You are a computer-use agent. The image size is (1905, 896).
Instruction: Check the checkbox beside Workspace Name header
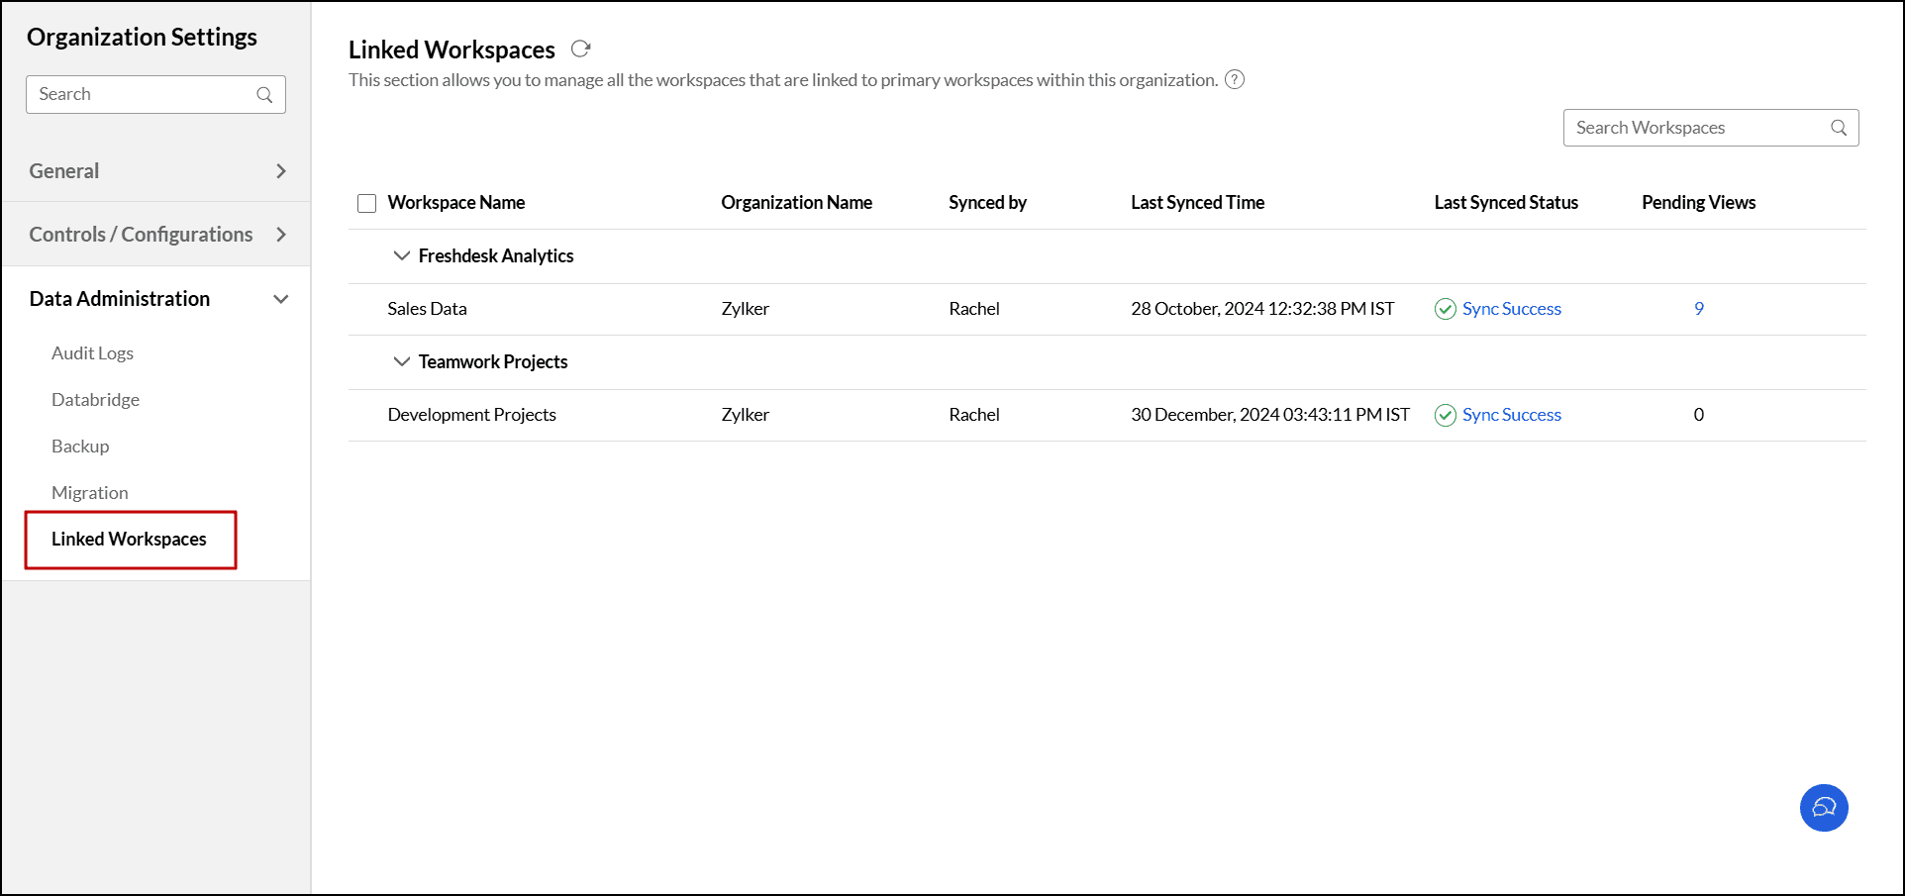(366, 202)
